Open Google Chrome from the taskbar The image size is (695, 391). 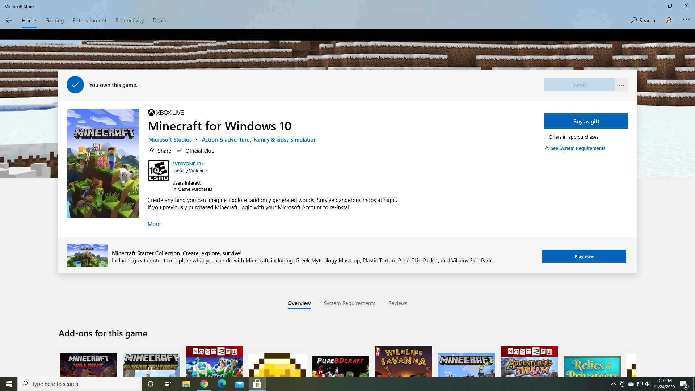(x=204, y=384)
